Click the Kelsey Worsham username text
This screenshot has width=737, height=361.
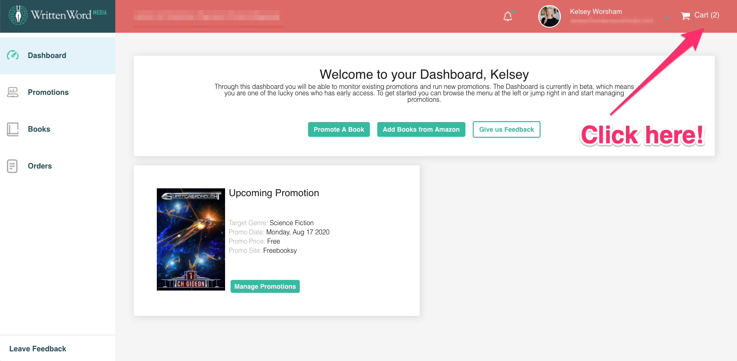tap(596, 12)
